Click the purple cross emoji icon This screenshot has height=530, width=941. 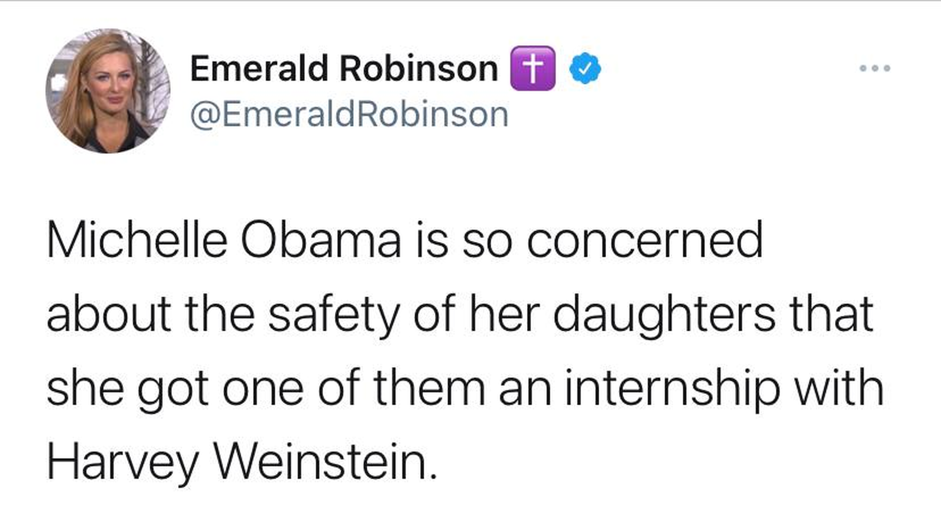(533, 68)
